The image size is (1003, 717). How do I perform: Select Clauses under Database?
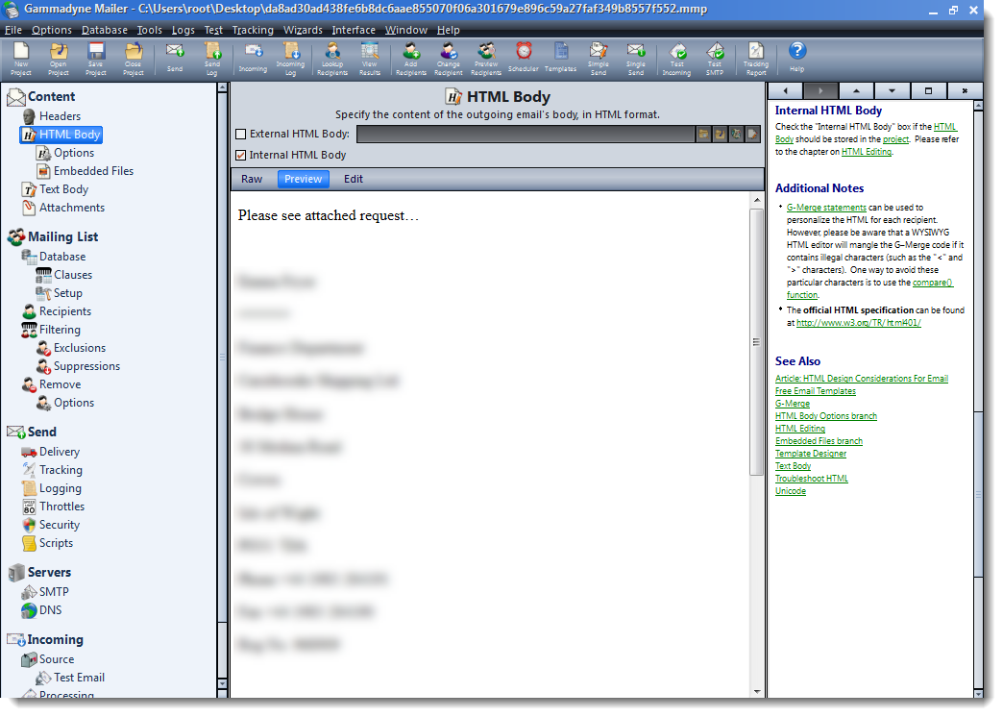pos(73,275)
